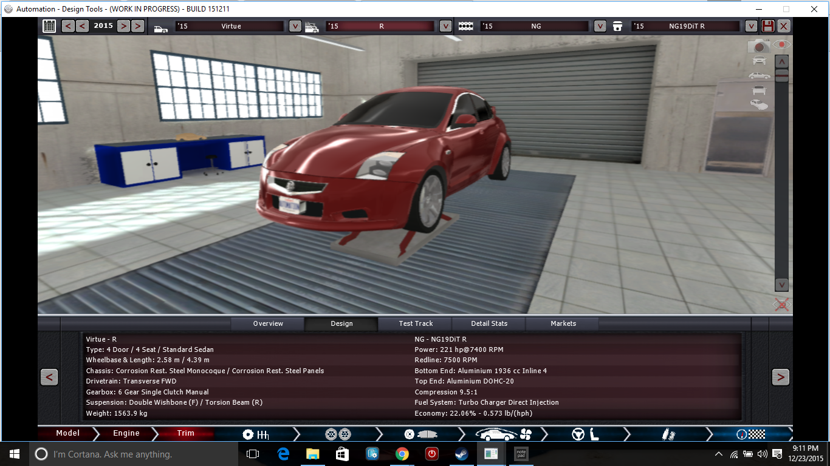The image size is (830, 466).
Task: Click the down arrow of the viewport slider
Action: 781,285
